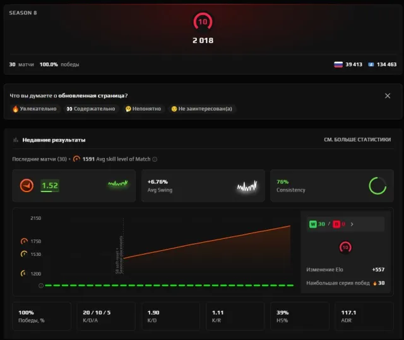Click the 39 413 country rank number
This screenshot has height=340, width=404.
[353, 64]
